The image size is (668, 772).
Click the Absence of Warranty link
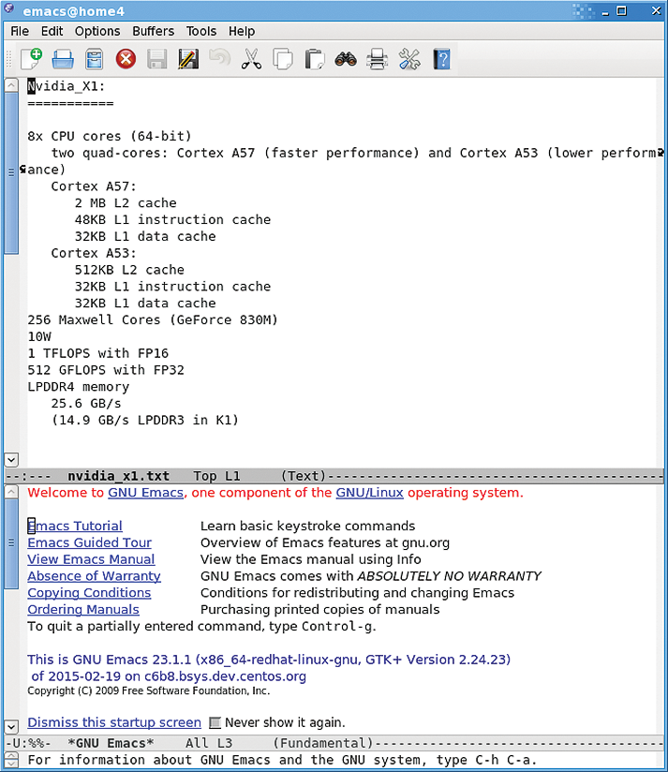pos(94,576)
